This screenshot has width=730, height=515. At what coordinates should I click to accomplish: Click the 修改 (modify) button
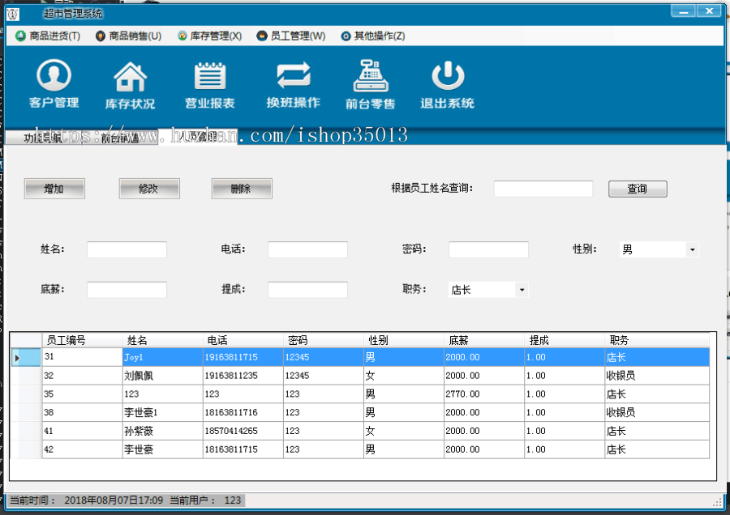(149, 188)
